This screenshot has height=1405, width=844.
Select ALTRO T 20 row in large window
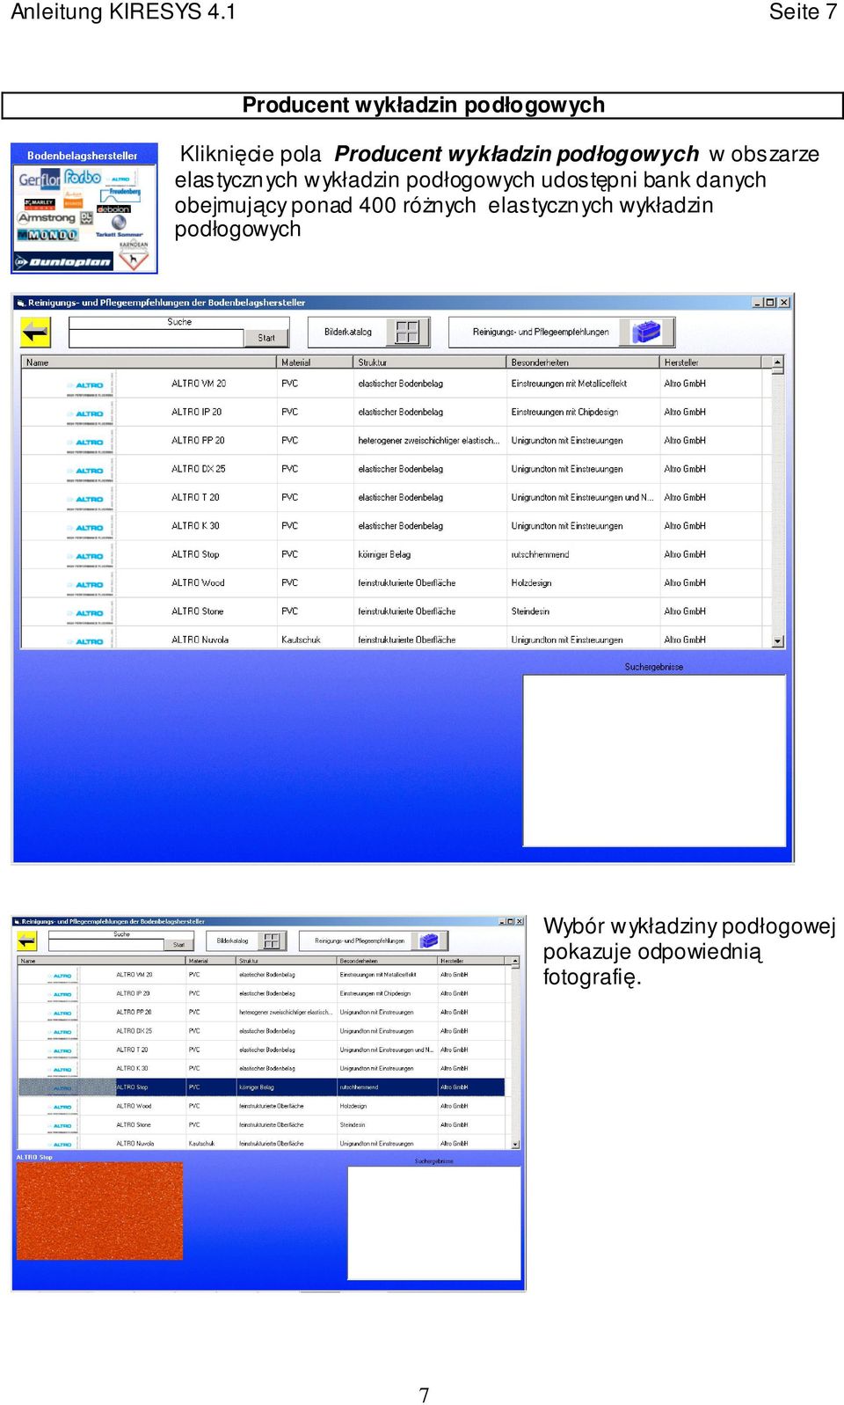pos(396,497)
